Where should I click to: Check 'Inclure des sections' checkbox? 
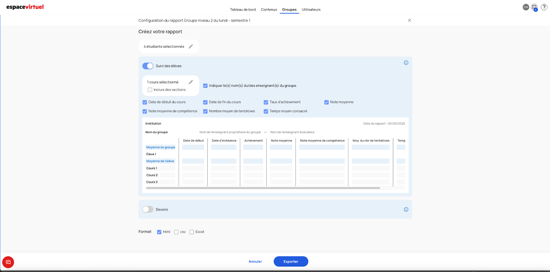tap(150, 90)
